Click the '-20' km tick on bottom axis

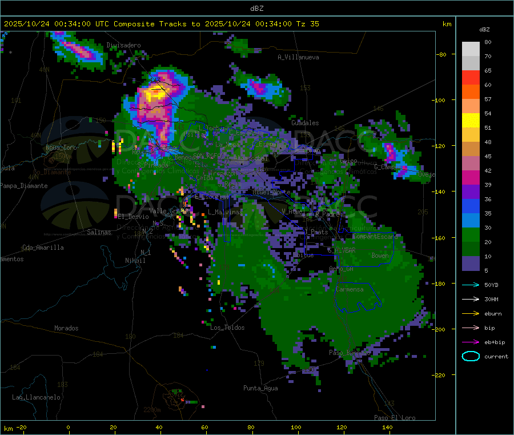tap(21, 427)
